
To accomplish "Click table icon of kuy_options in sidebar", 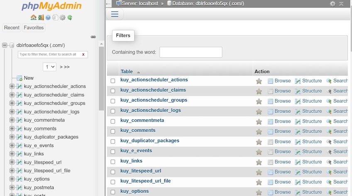I will tap(20, 179).
